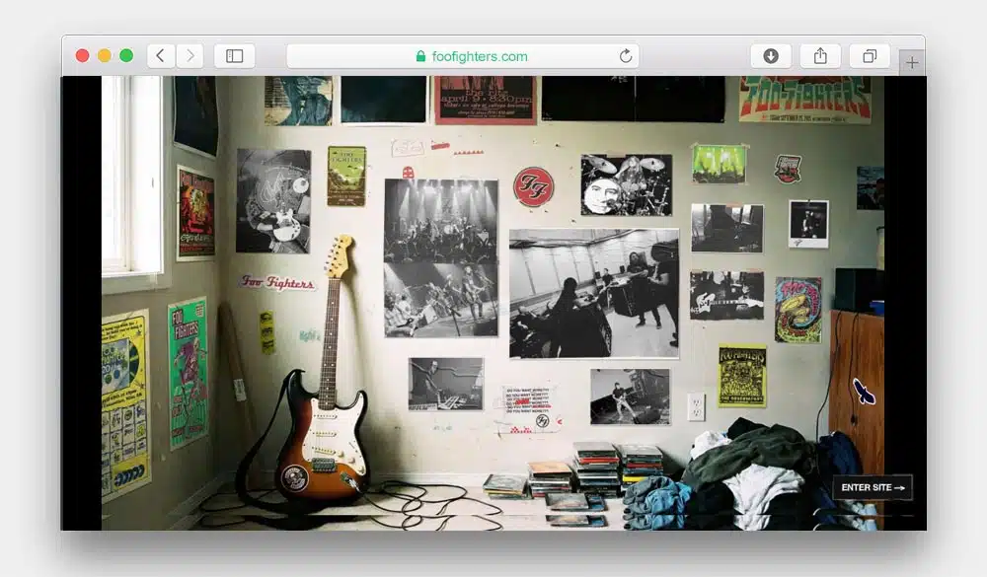Click the foofighters.com address field
Screen dimensions: 987x577
coord(463,56)
